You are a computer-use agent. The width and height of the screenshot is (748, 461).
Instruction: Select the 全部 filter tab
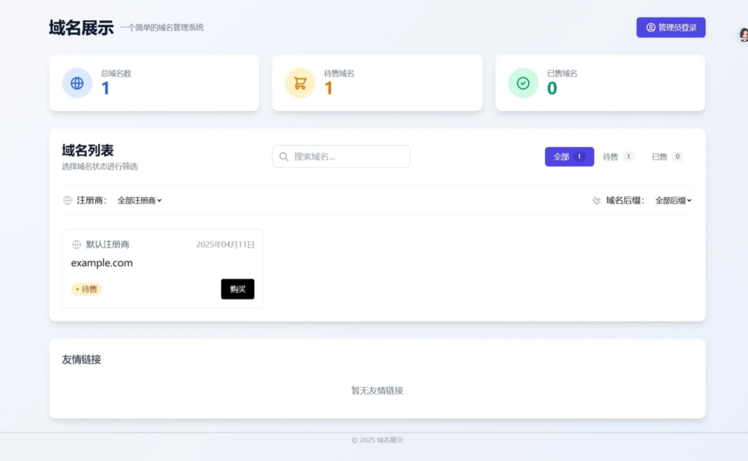click(569, 156)
